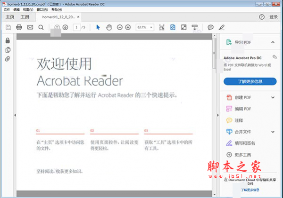283x198 pixels.
Task: Click the zoom in plus button
Action: coord(127,27)
